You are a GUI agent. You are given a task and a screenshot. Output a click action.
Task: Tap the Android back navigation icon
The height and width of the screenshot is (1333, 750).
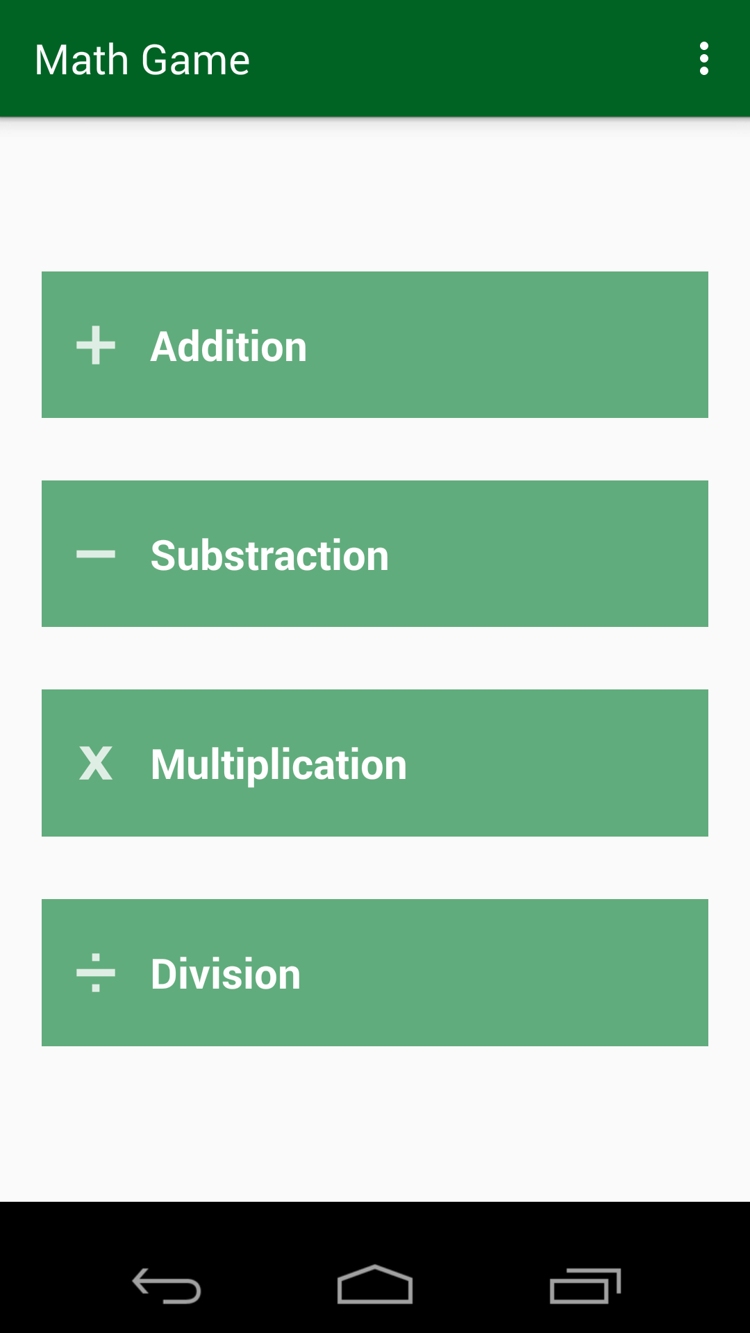[167, 1286]
